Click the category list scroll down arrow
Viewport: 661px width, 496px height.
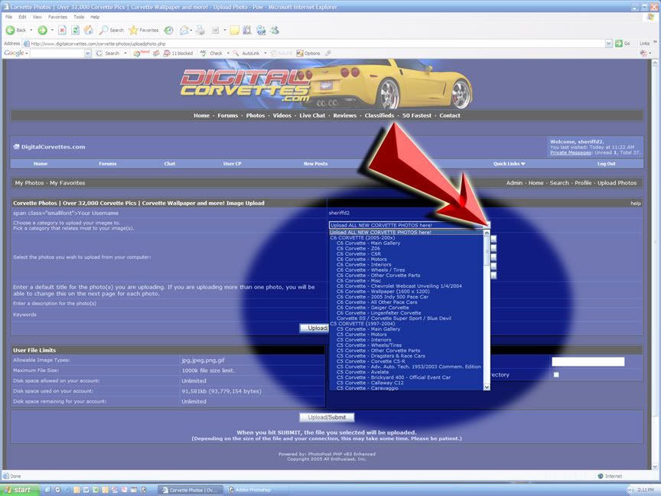click(487, 387)
